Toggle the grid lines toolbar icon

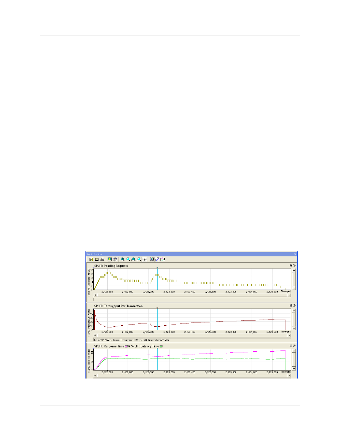point(109,260)
